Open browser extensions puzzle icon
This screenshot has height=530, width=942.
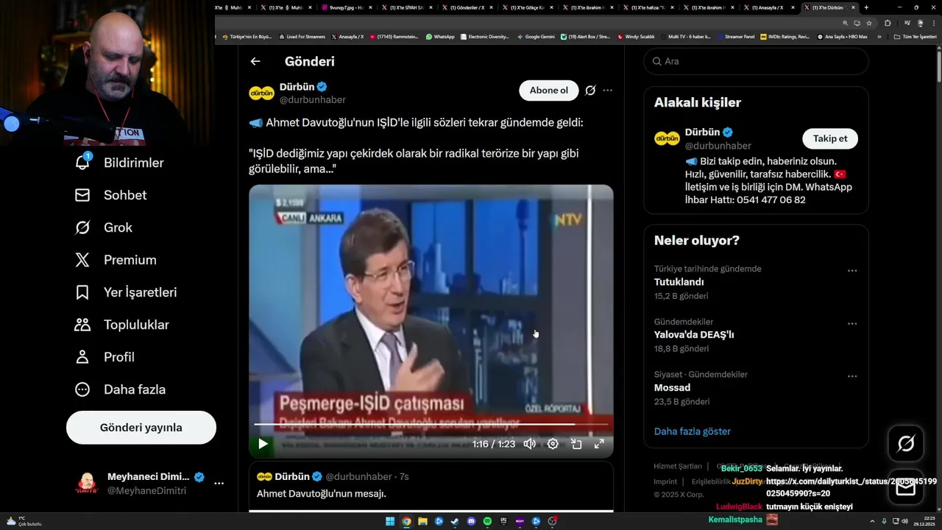887,23
